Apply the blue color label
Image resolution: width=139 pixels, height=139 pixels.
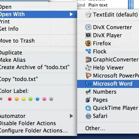[x=38, y=99]
